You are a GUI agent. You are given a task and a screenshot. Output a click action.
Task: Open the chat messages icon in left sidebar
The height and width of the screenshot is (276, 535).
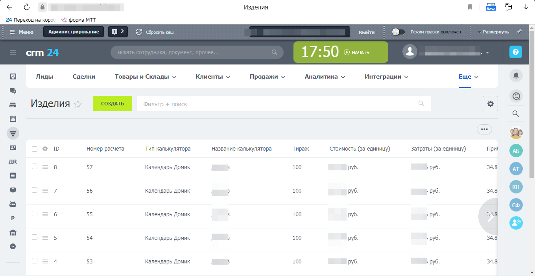click(13, 91)
